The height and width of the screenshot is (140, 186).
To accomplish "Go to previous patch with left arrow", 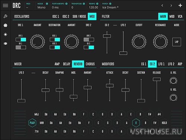I will click(162, 6).
